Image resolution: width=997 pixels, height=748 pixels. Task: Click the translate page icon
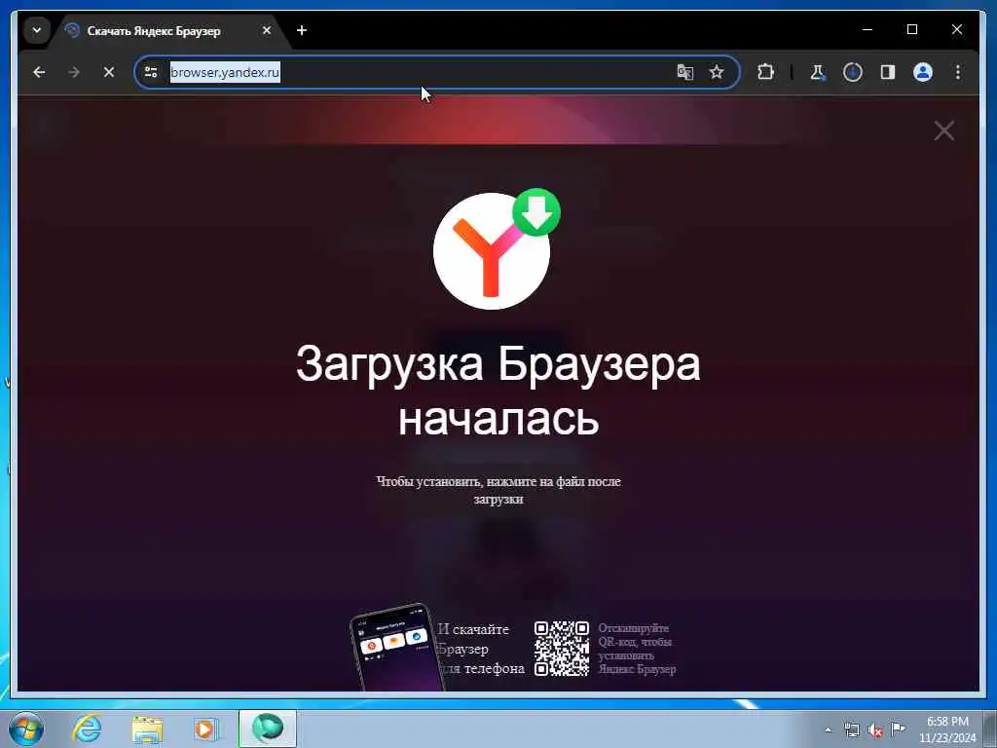tap(684, 72)
